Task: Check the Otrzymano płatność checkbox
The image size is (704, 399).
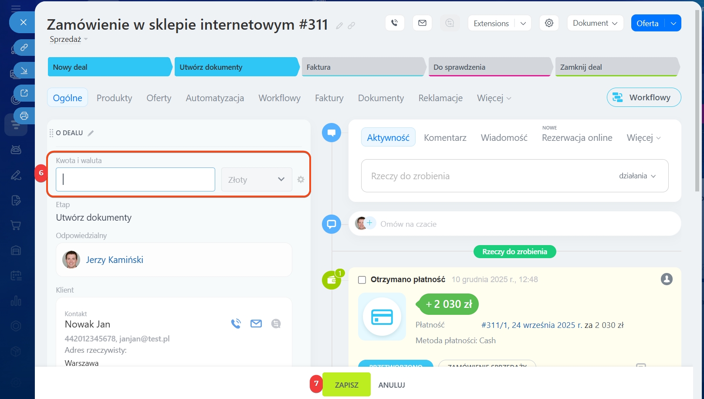Action: [362, 280]
